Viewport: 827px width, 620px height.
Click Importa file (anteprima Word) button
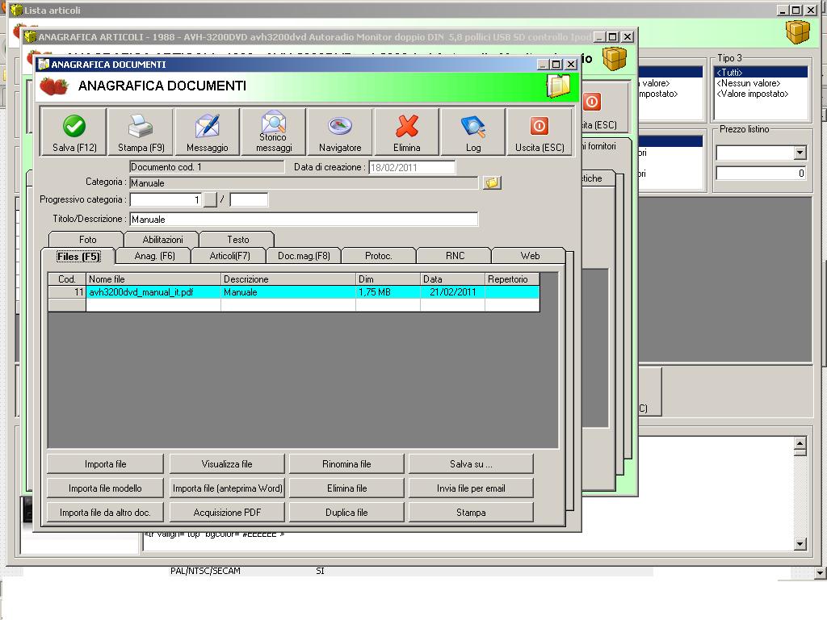click(227, 488)
